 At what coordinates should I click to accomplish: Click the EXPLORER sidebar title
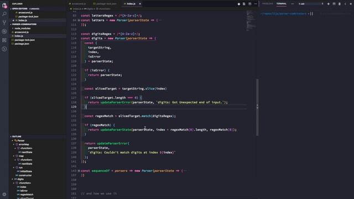point(17,4)
